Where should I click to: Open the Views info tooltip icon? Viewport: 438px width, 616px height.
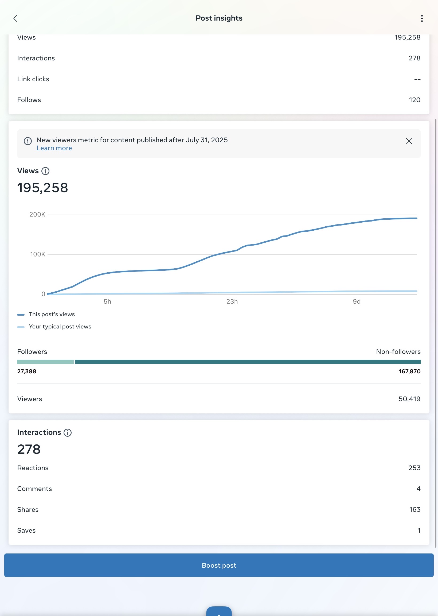tap(45, 171)
